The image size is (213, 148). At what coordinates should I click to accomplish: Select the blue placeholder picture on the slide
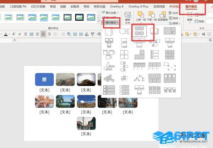click(x=44, y=80)
